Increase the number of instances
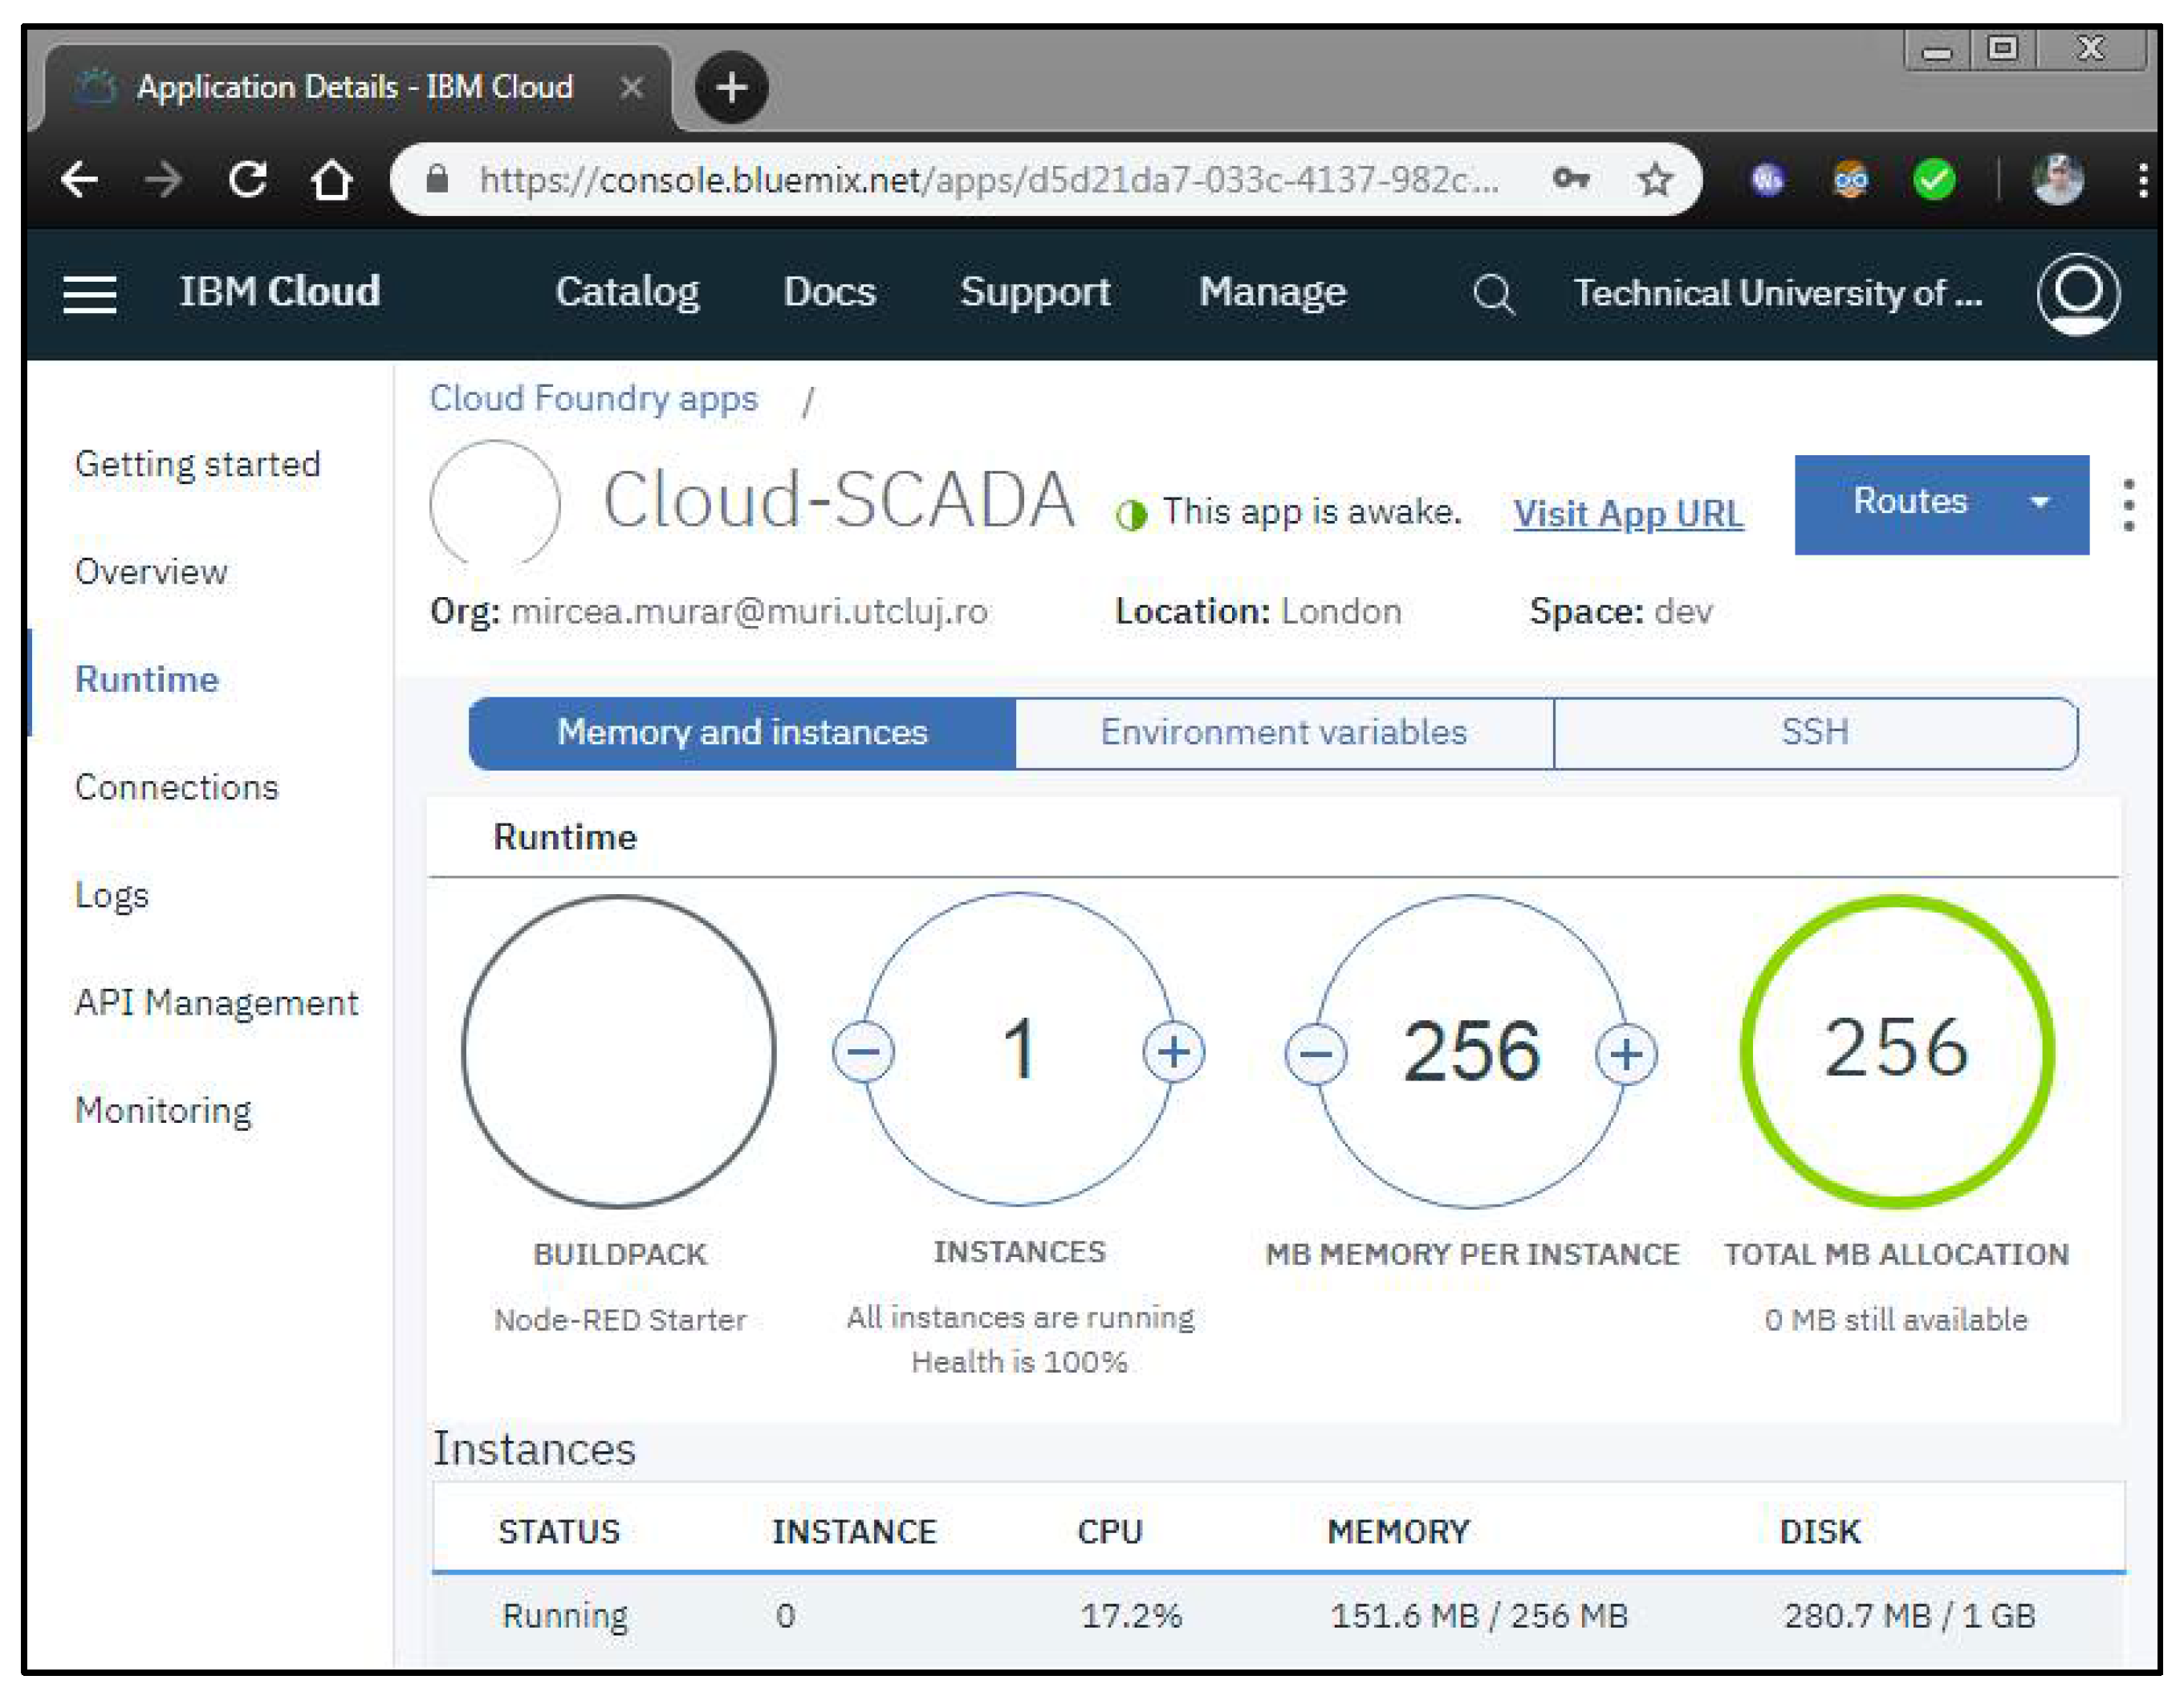Screen dimensions: 2184x1696 coord(1173,1052)
